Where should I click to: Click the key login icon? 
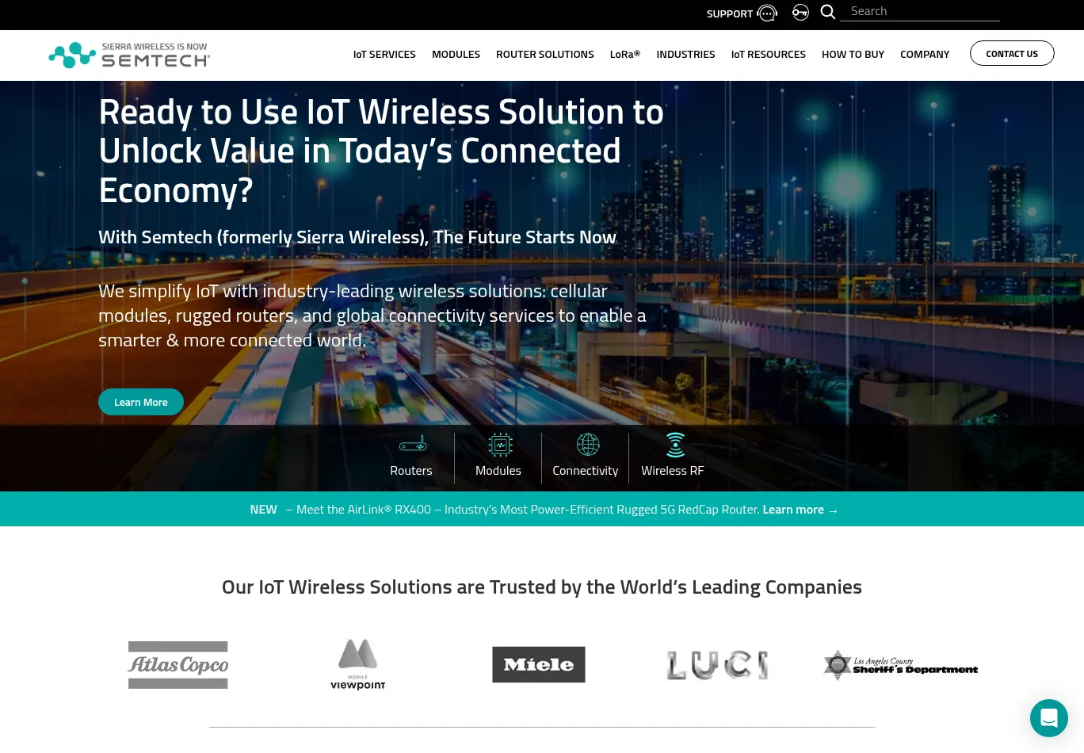click(800, 12)
